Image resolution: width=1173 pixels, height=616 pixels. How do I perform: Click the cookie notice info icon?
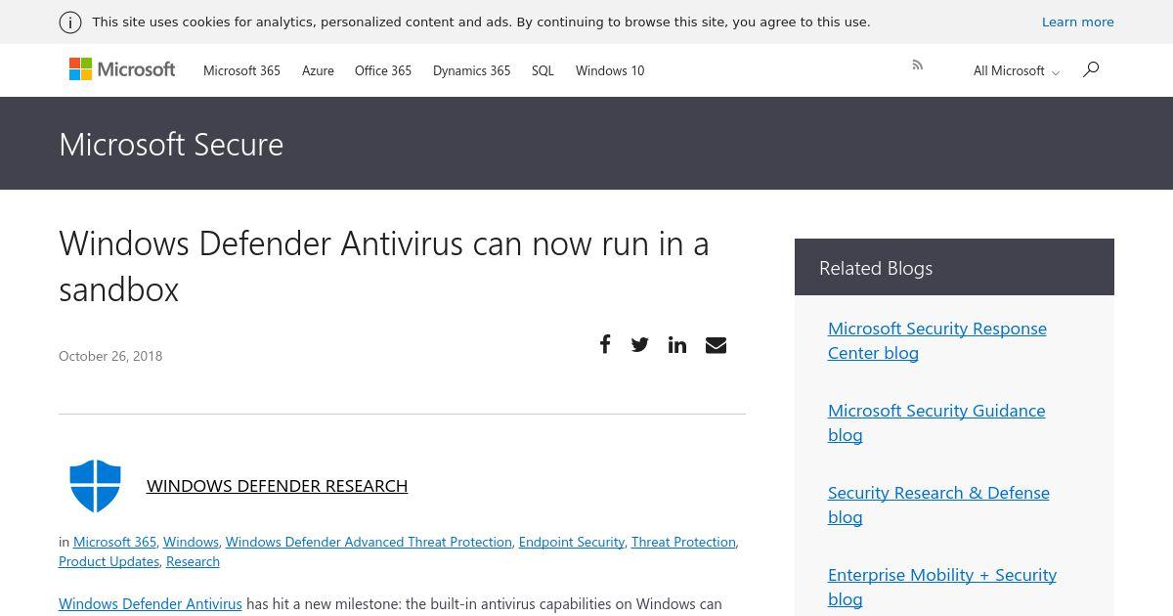tap(70, 22)
